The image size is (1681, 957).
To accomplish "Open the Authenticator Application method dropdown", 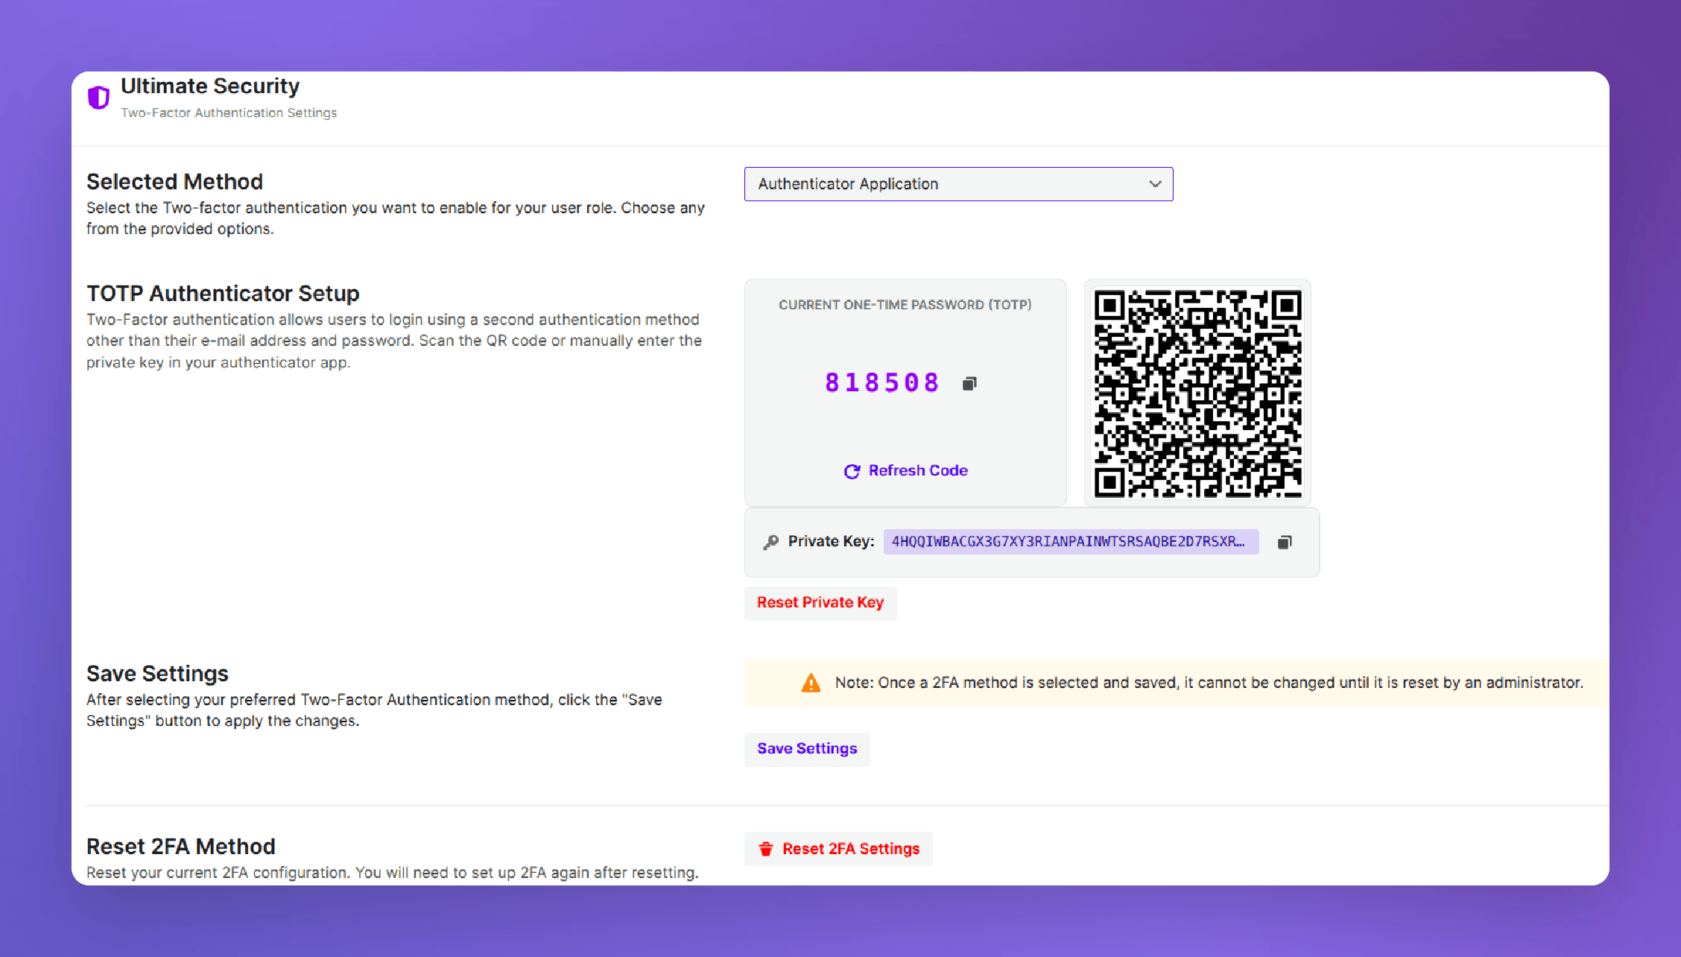I will [x=958, y=184].
